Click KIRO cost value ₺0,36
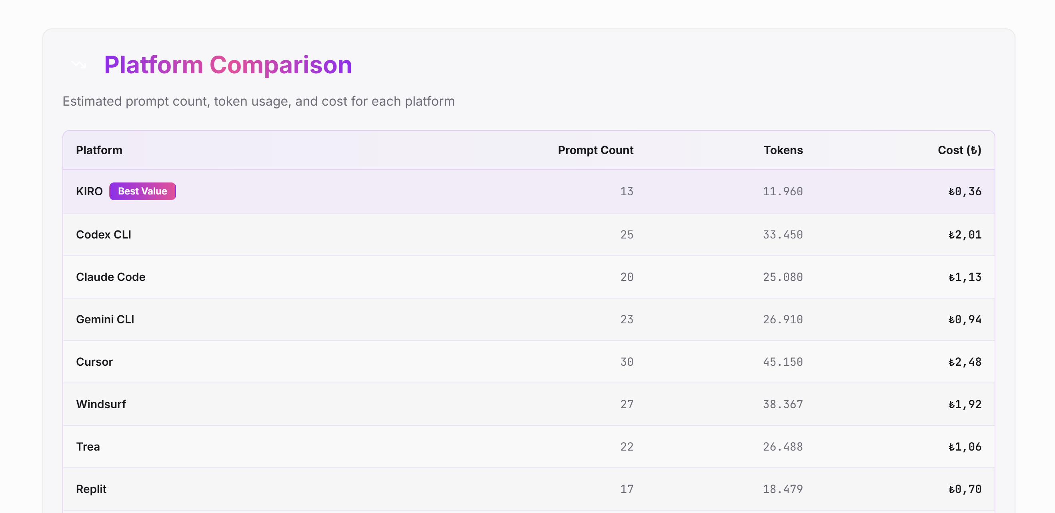Viewport: 1055px width, 513px height. pyautogui.click(x=965, y=191)
